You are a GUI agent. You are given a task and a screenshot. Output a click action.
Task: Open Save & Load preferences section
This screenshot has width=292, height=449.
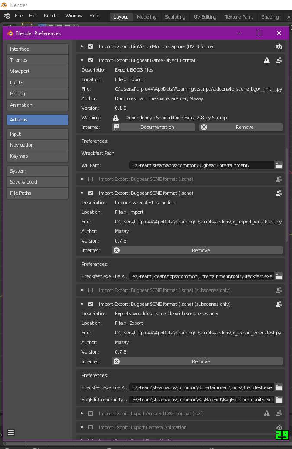click(x=37, y=182)
